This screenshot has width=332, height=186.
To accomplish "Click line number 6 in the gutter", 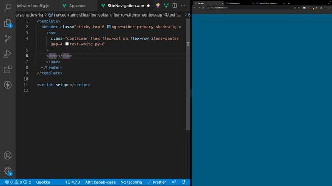I will 27,56.
